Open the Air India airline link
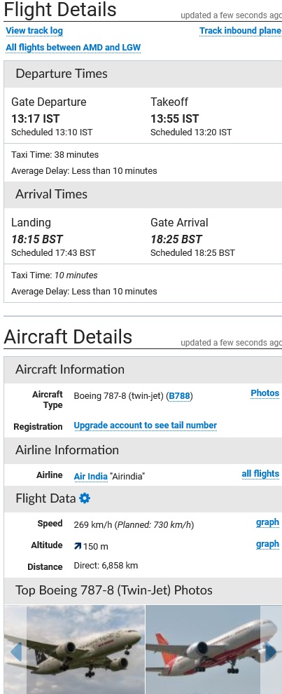Screen dimensions: 282x694 pos(90,476)
